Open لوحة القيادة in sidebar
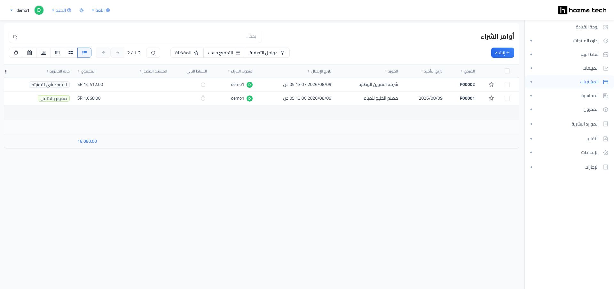 coord(587,27)
